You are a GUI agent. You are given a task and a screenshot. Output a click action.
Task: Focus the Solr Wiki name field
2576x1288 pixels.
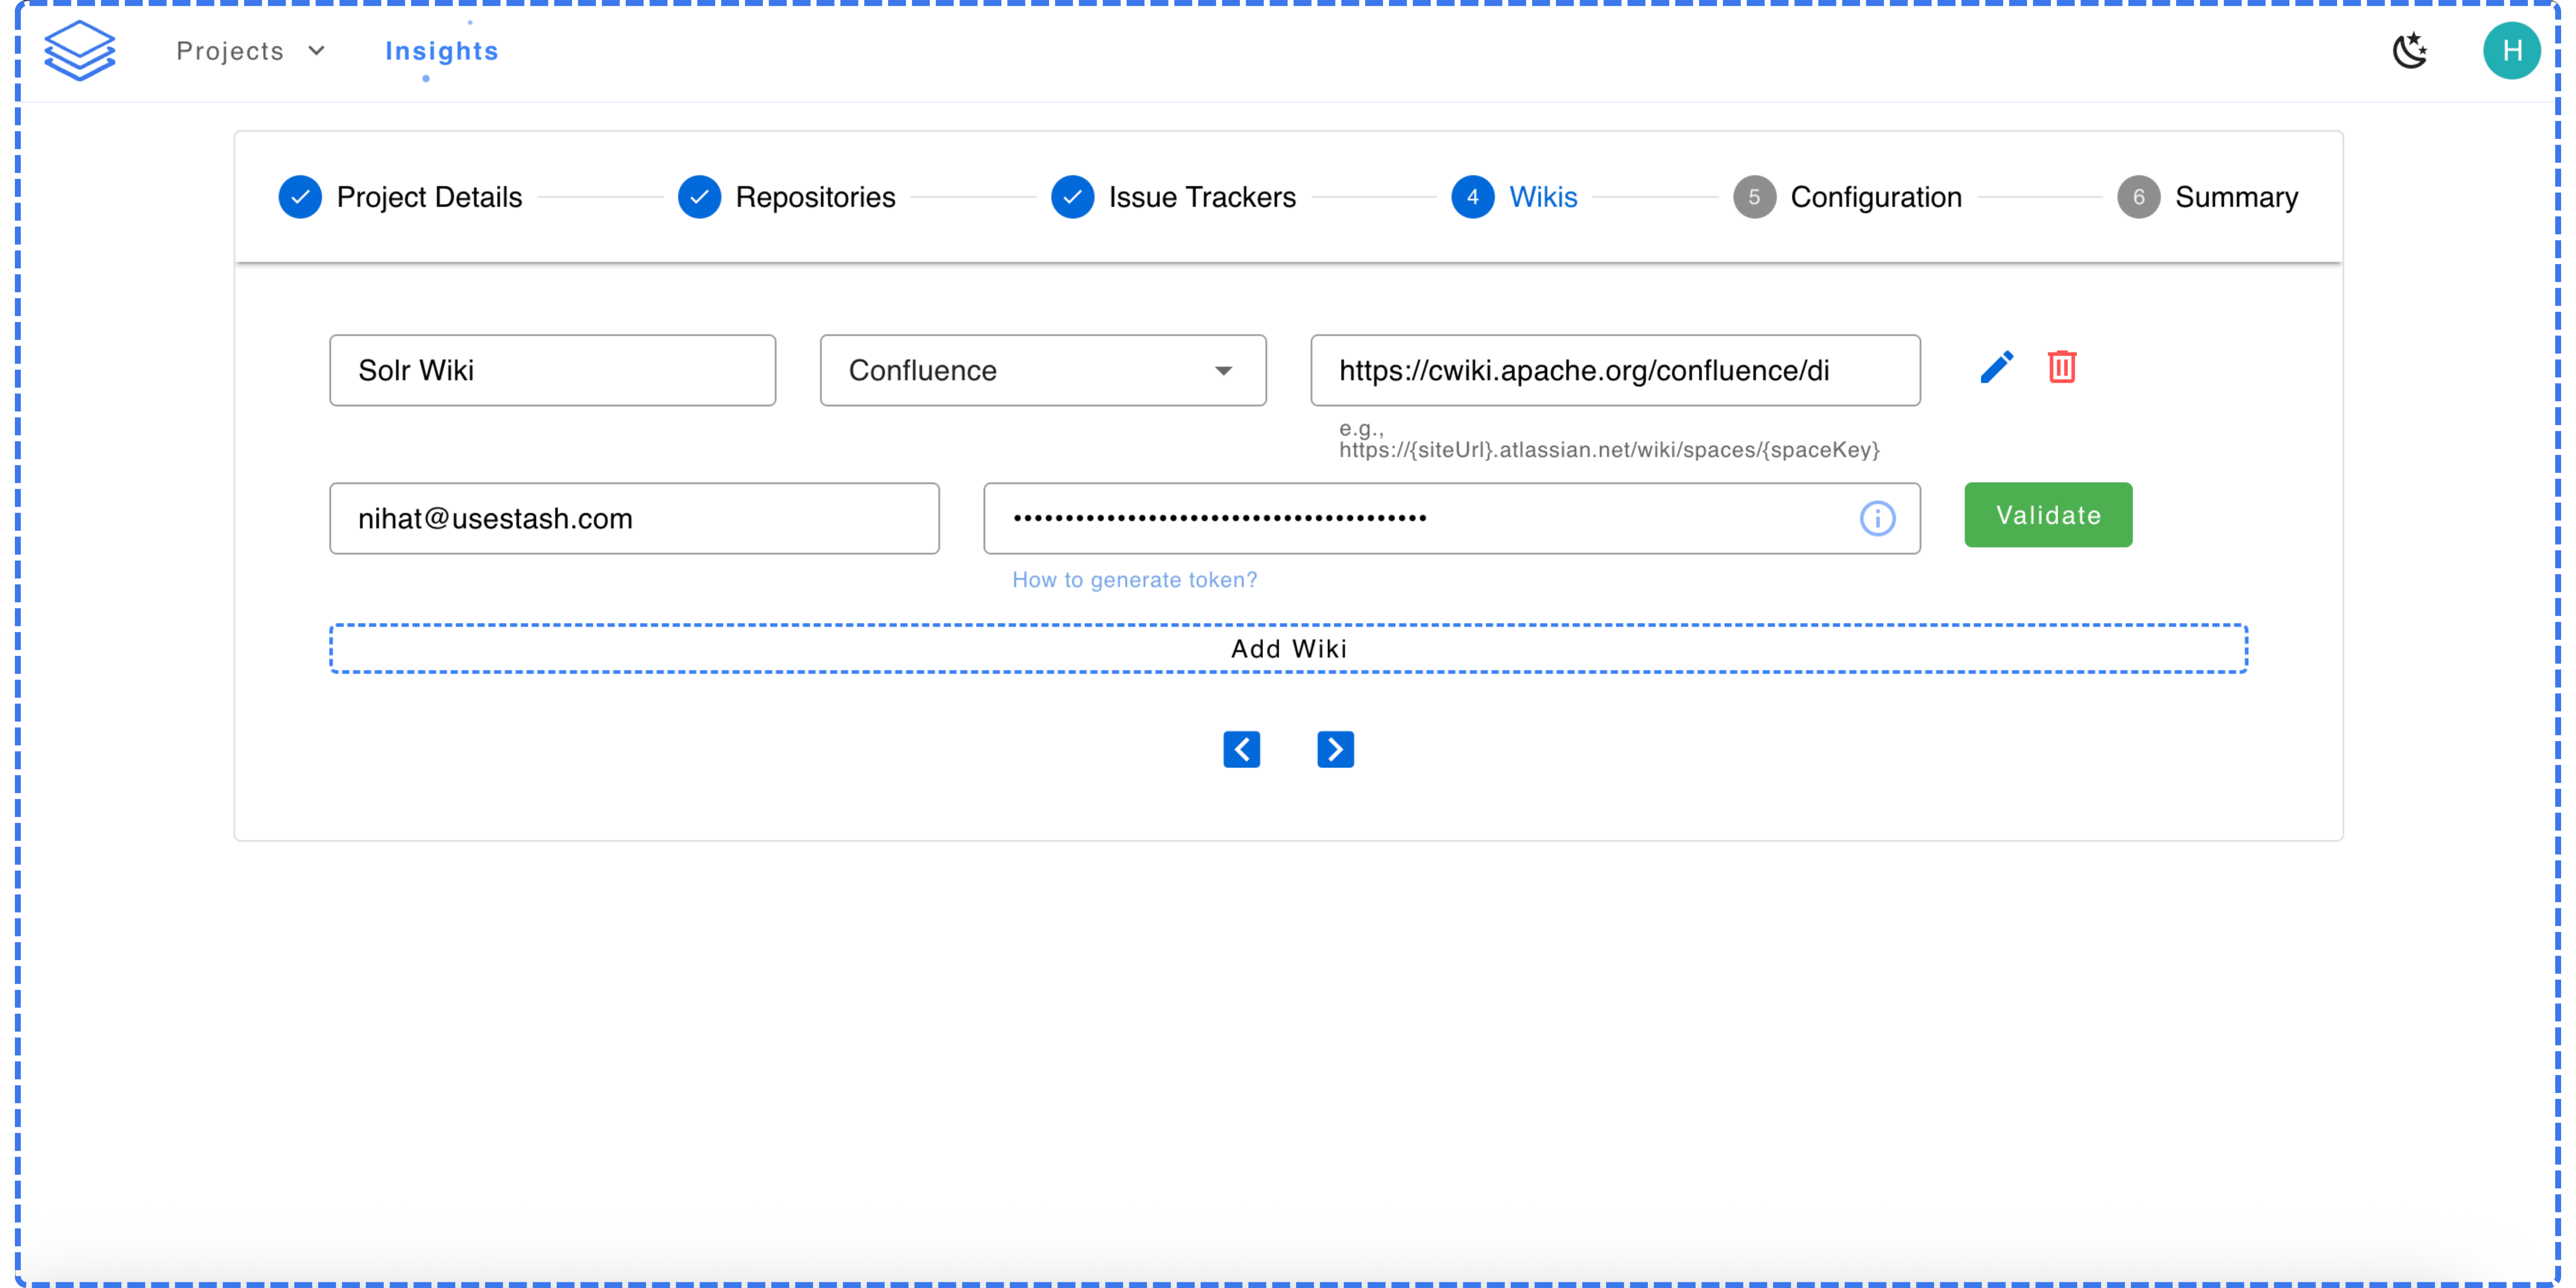[x=552, y=370]
